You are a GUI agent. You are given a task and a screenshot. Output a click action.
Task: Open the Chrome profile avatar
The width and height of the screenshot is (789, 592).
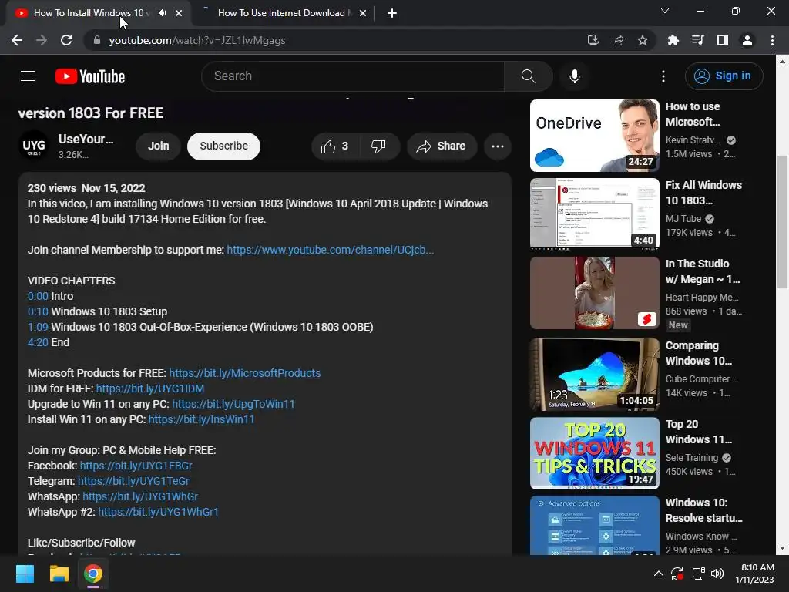coord(747,40)
